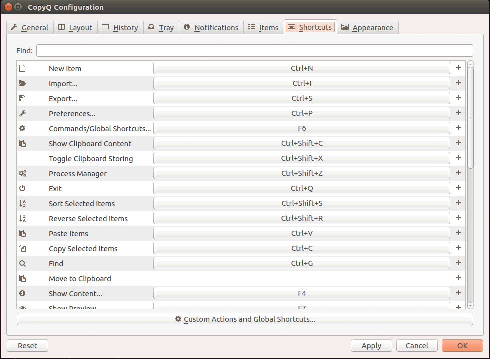This screenshot has height=359, width=490.
Task: Add another shortcut for New Item
Action: tap(458, 68)
